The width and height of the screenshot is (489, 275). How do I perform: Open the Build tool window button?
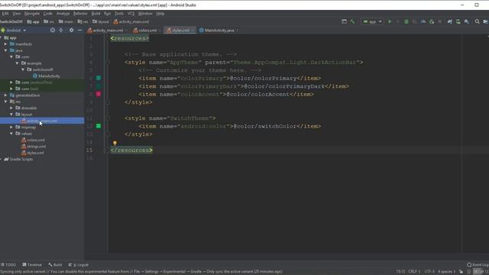click(55, 265)
